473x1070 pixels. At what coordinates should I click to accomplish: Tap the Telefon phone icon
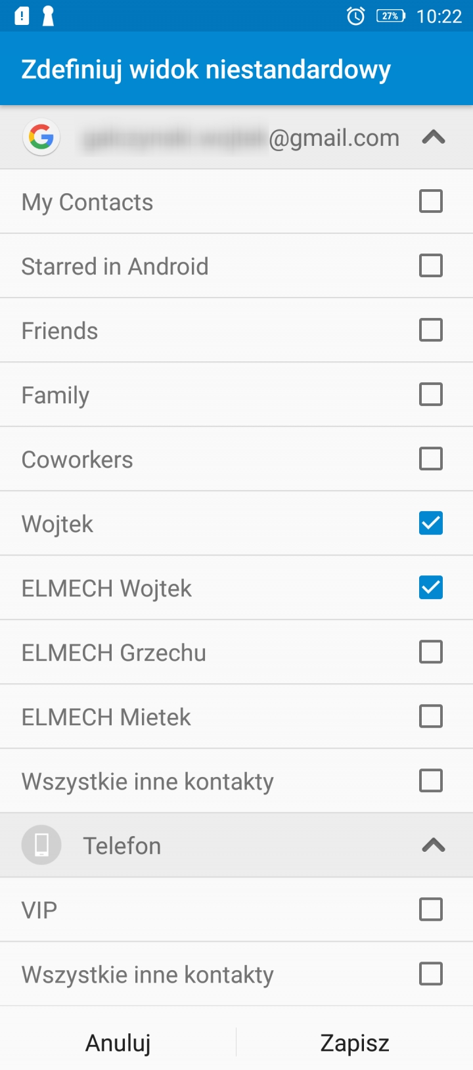(41, 845)
